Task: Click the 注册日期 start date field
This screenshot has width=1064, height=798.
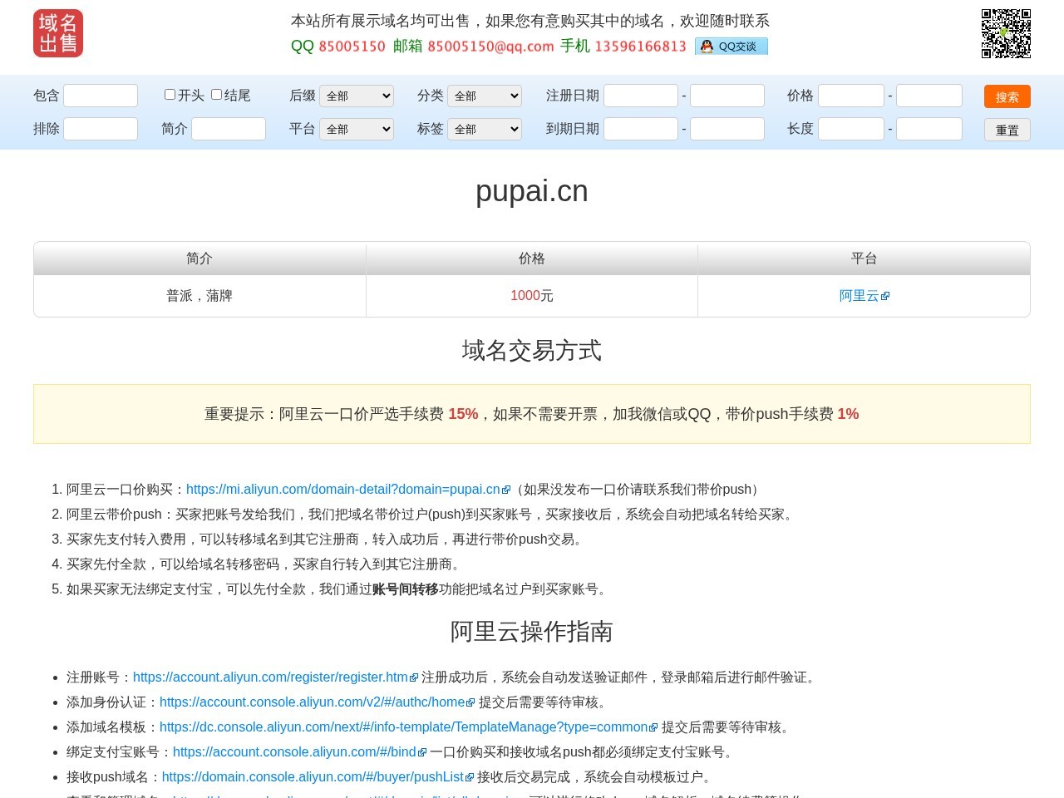Action: tap(641, 96)
